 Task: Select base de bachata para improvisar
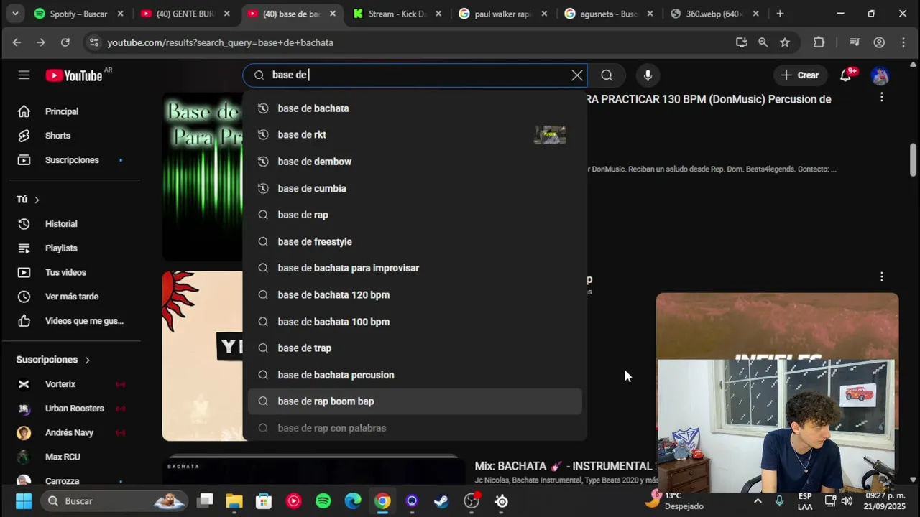(x=415, y=268)
